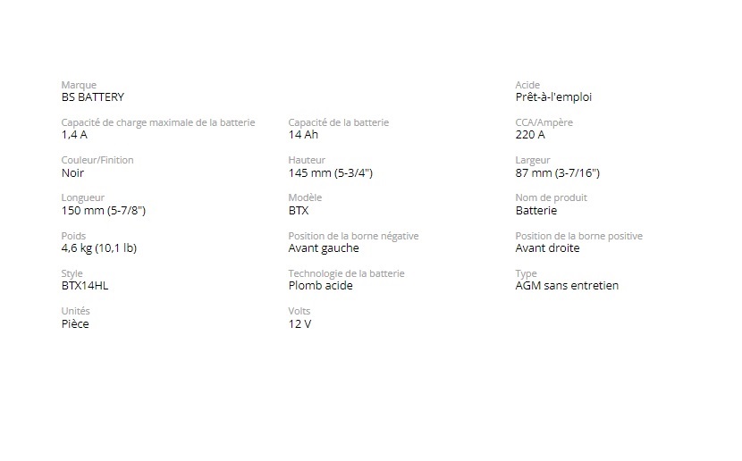Select the Prêt-à-l'emploi acid value
Image resolution: width=742 pixels, height=461 pixels.
(553, 97)
